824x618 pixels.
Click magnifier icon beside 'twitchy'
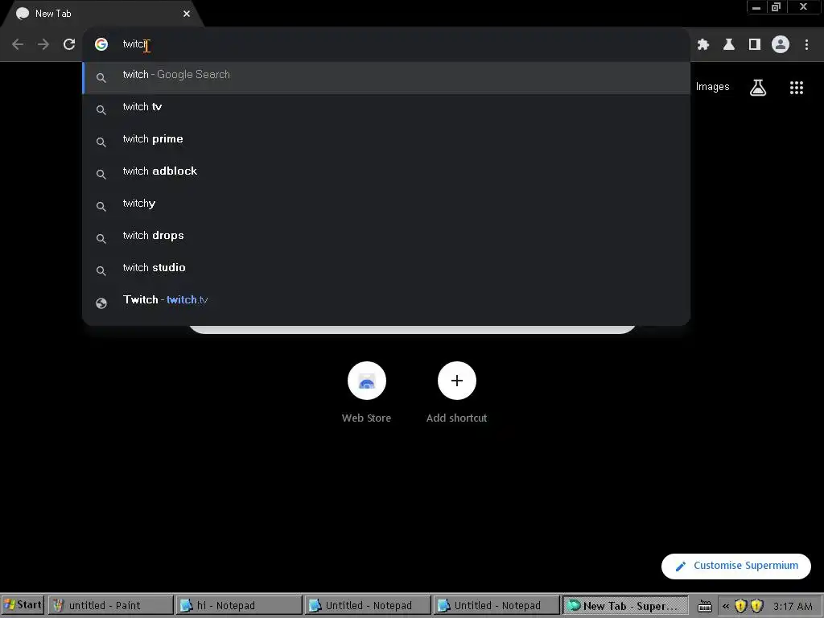click(101, 207)
